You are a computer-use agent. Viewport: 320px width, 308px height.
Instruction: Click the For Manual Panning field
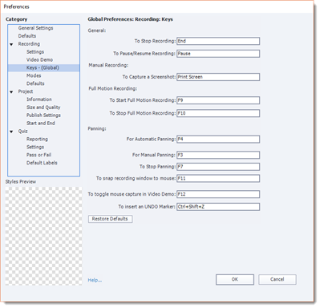click(x=218, y=155)
